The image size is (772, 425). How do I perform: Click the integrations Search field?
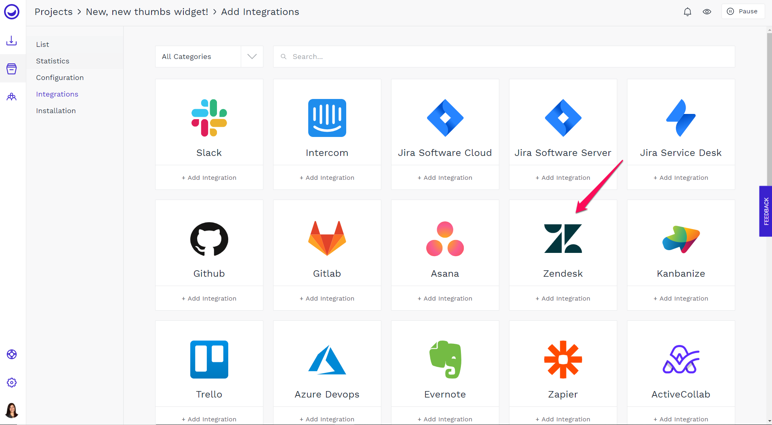tap(504, 57)
